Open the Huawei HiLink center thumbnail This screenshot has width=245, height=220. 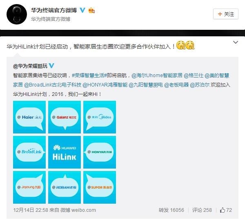click(65, 152)
